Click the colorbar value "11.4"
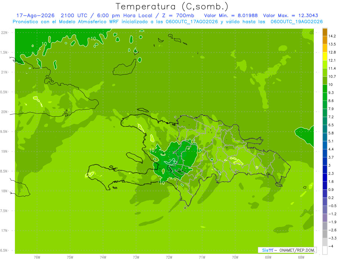 click(x=332, y=68)
